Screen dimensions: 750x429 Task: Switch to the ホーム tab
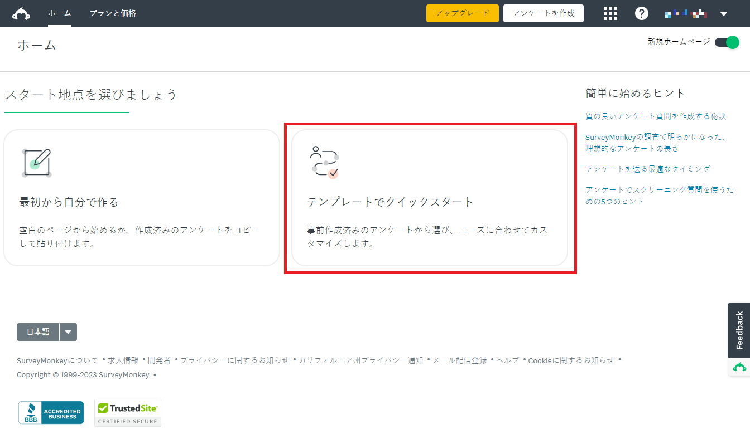(59, 13)
